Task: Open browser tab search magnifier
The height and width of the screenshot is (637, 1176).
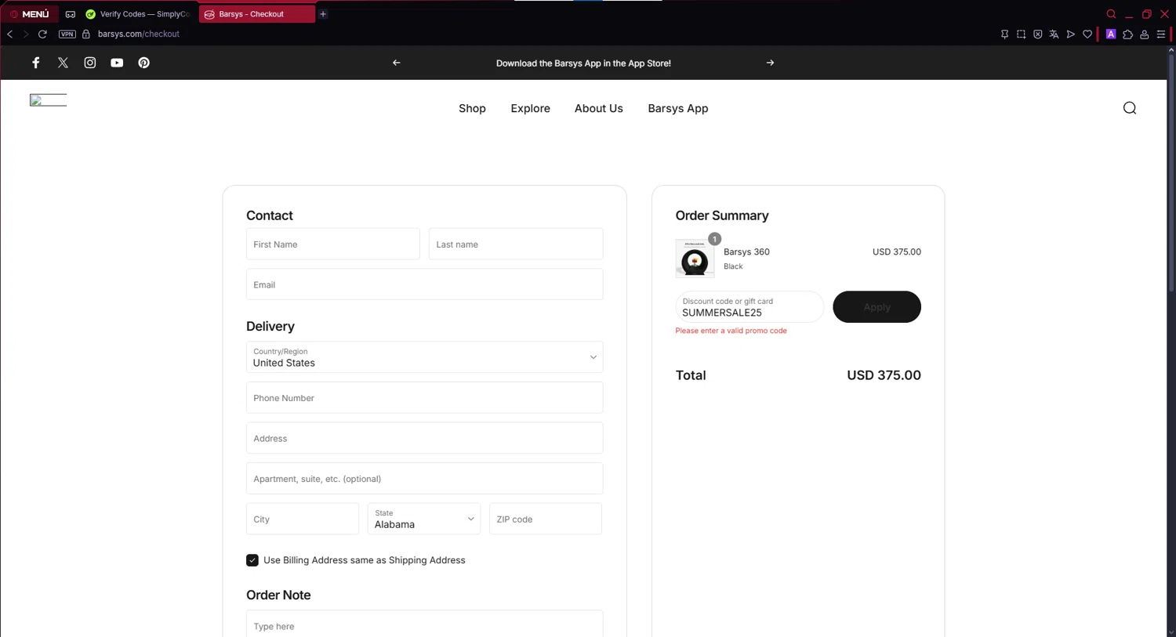Action: [1111, 14]
